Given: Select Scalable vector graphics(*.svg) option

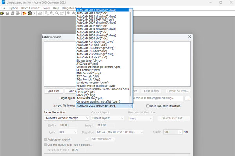Looking at the screenshot, I should point(103,86).
